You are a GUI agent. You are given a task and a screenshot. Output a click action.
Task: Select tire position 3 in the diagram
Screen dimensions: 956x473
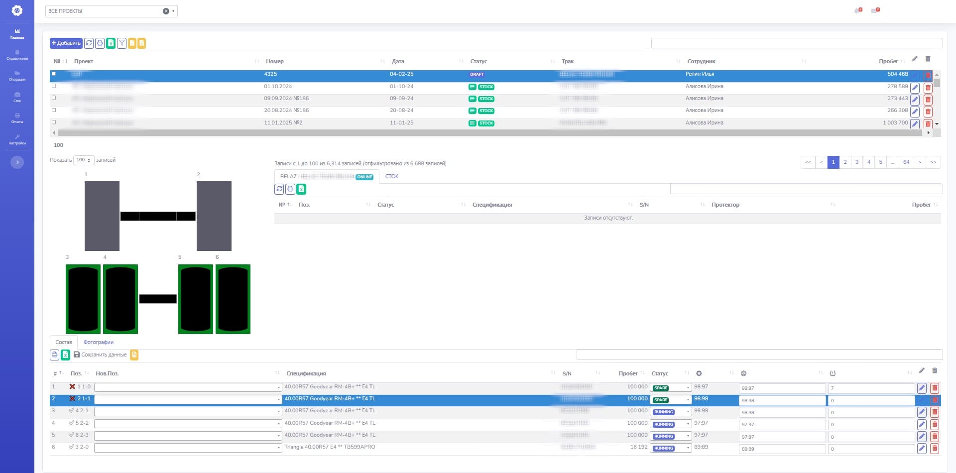point(83,299)
